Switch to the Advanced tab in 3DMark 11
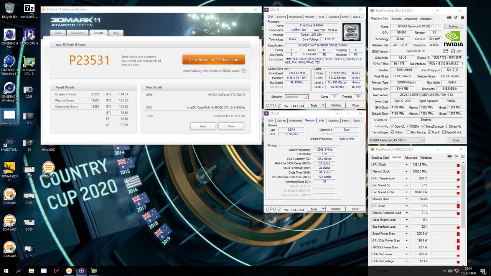Screen dimensions: 491x276 coord(77,33)
